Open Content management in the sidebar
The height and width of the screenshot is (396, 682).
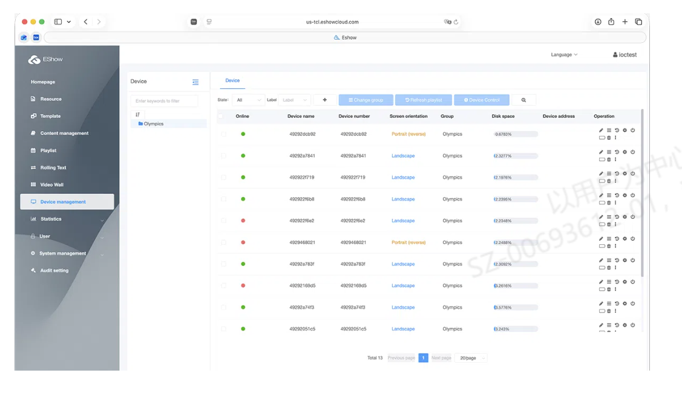coord(67,134)
